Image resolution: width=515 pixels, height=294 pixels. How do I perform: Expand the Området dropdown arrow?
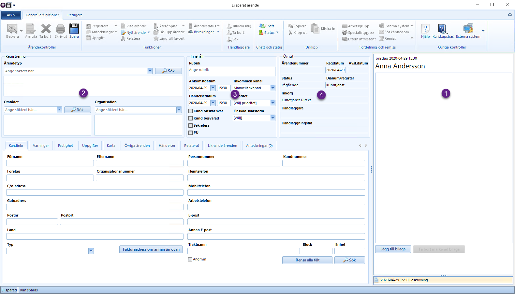(59, 110)
